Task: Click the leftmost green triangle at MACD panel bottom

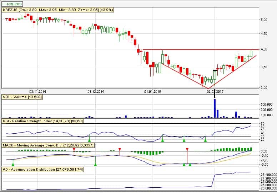Action: [13, 164]
